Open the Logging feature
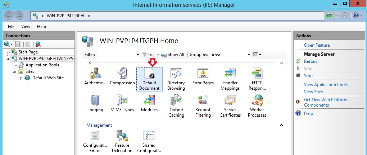 (95, 104)
